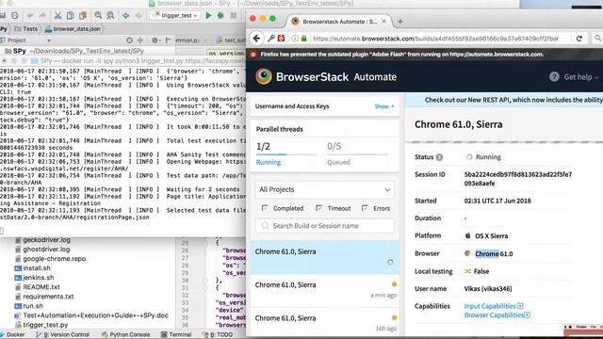Expand the Get help menu
Viewport: 603px width, 339px height.
click(580, 77)
